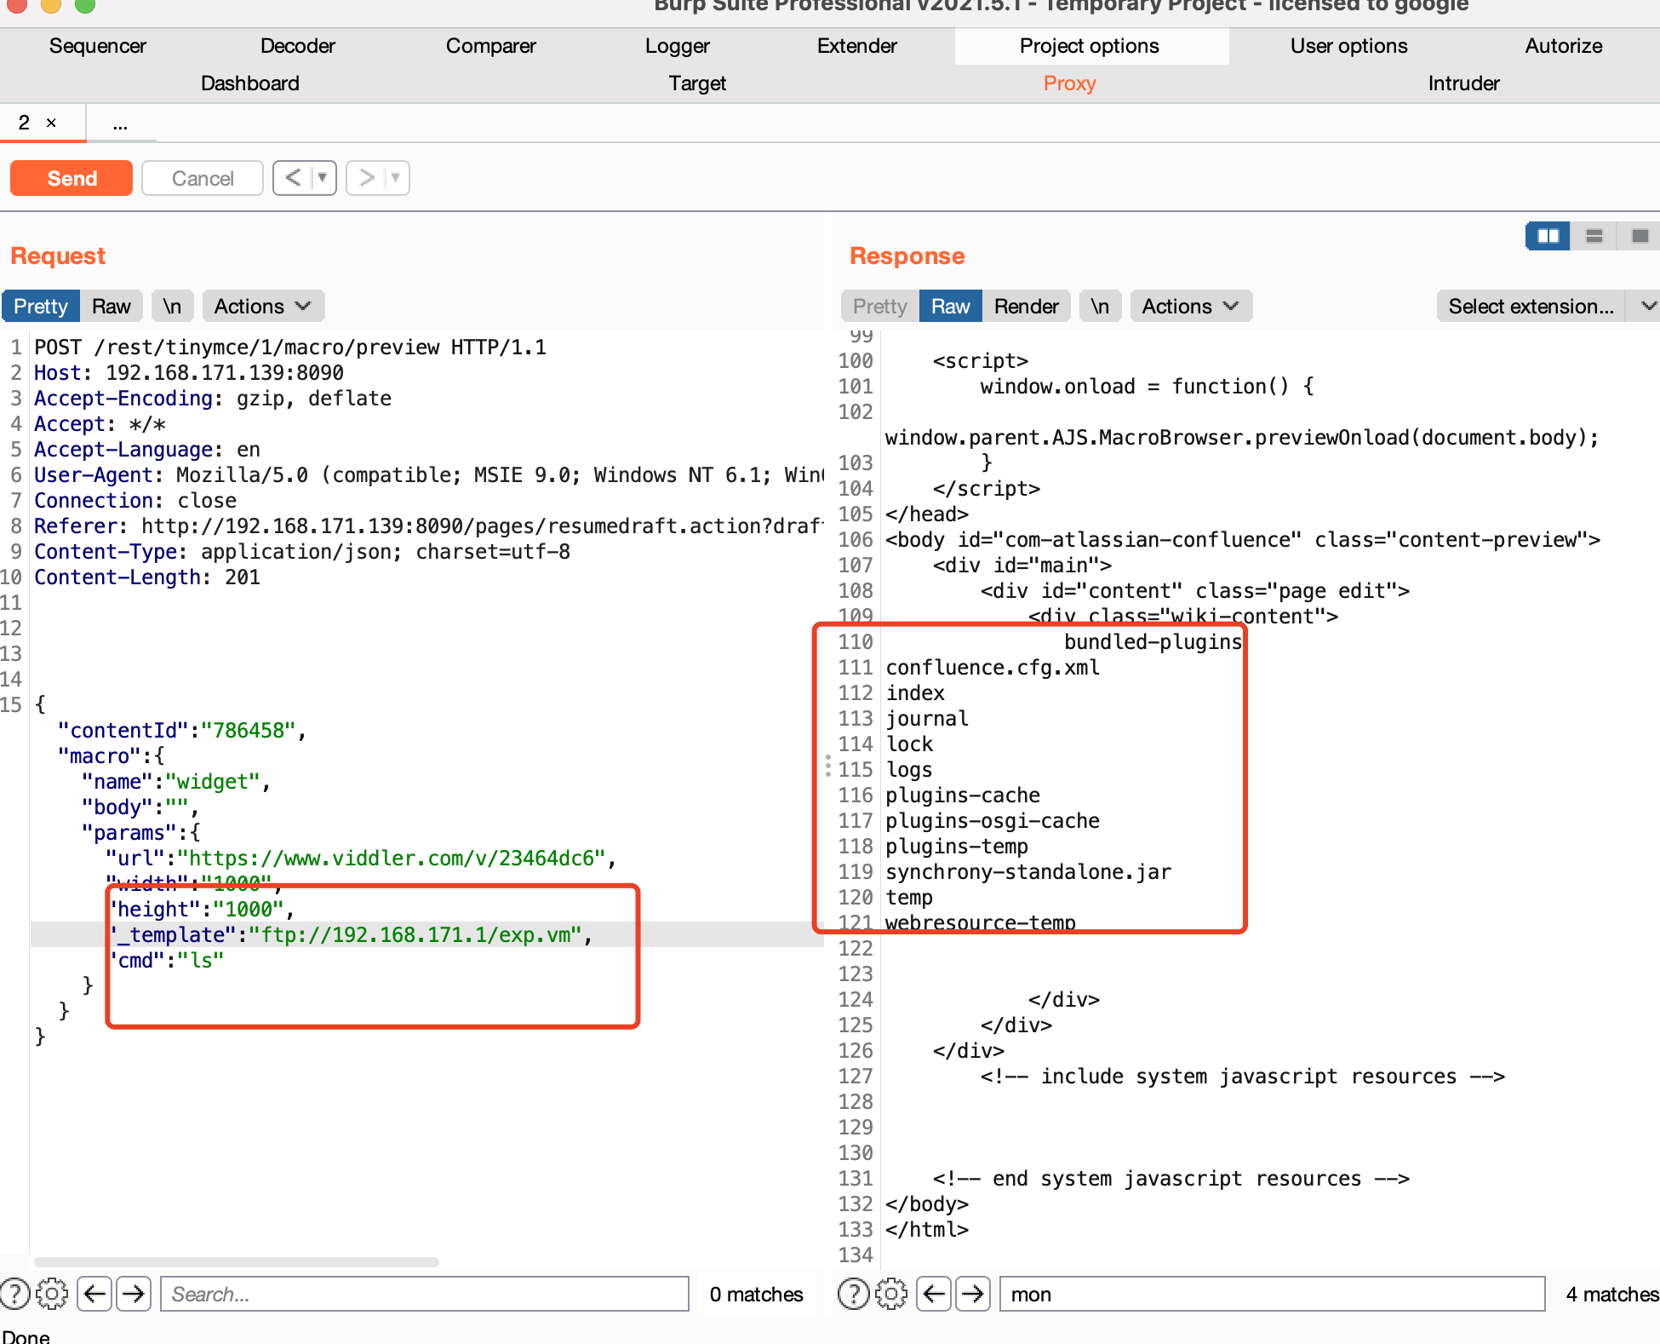Click help question mark icon below Response panel
The image size is (1660, 1344).
[x=853, y=1294]
